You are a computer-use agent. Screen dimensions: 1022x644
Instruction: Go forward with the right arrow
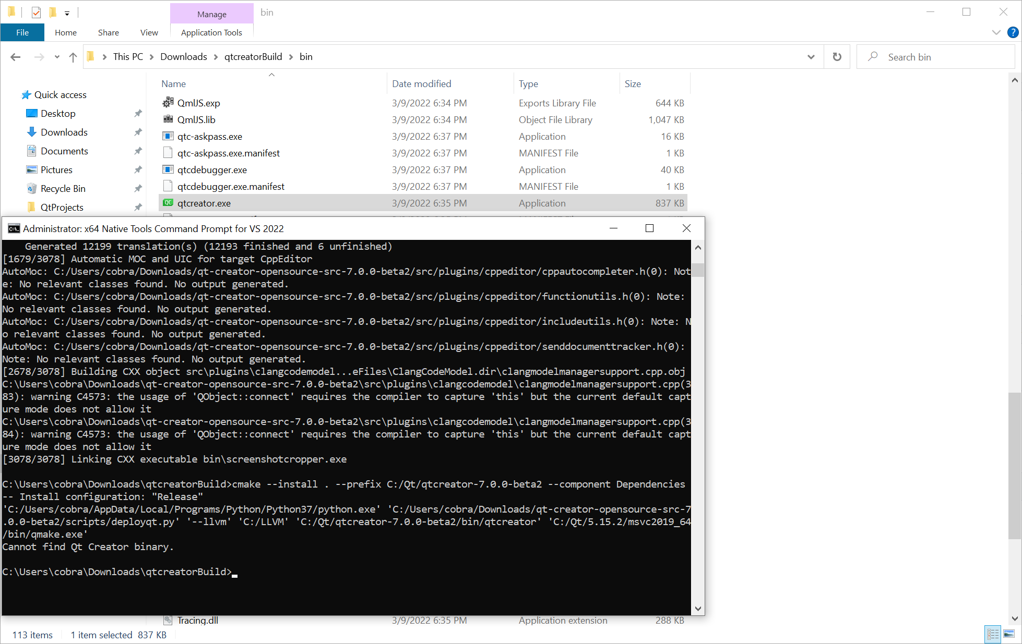[x=39, y=57]
